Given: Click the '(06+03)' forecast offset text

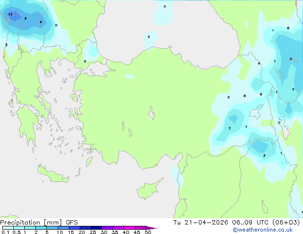Looking at the screenshot, I should [286, 223].
